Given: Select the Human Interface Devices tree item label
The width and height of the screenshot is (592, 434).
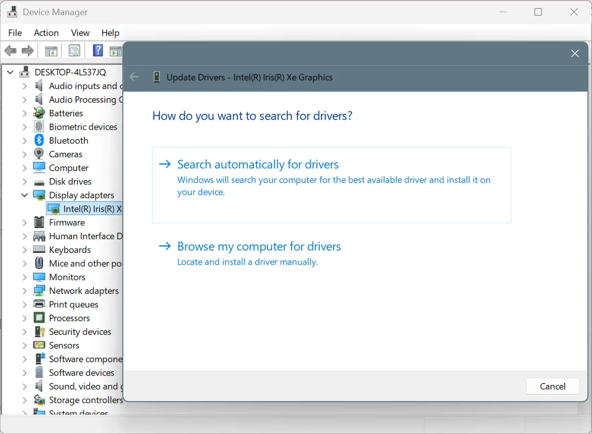Looking at the screenshot, I should [x=85, y=236].
